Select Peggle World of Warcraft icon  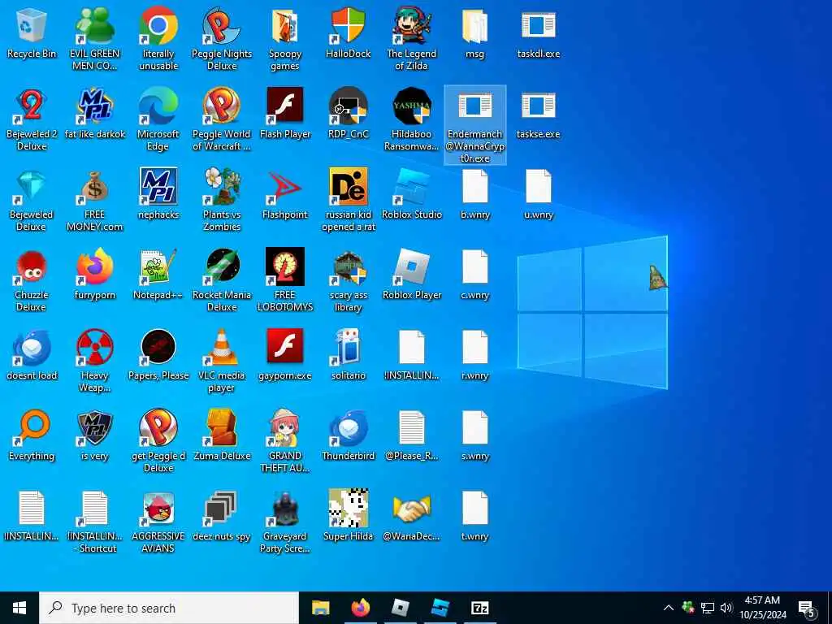[x=221, y=106]
